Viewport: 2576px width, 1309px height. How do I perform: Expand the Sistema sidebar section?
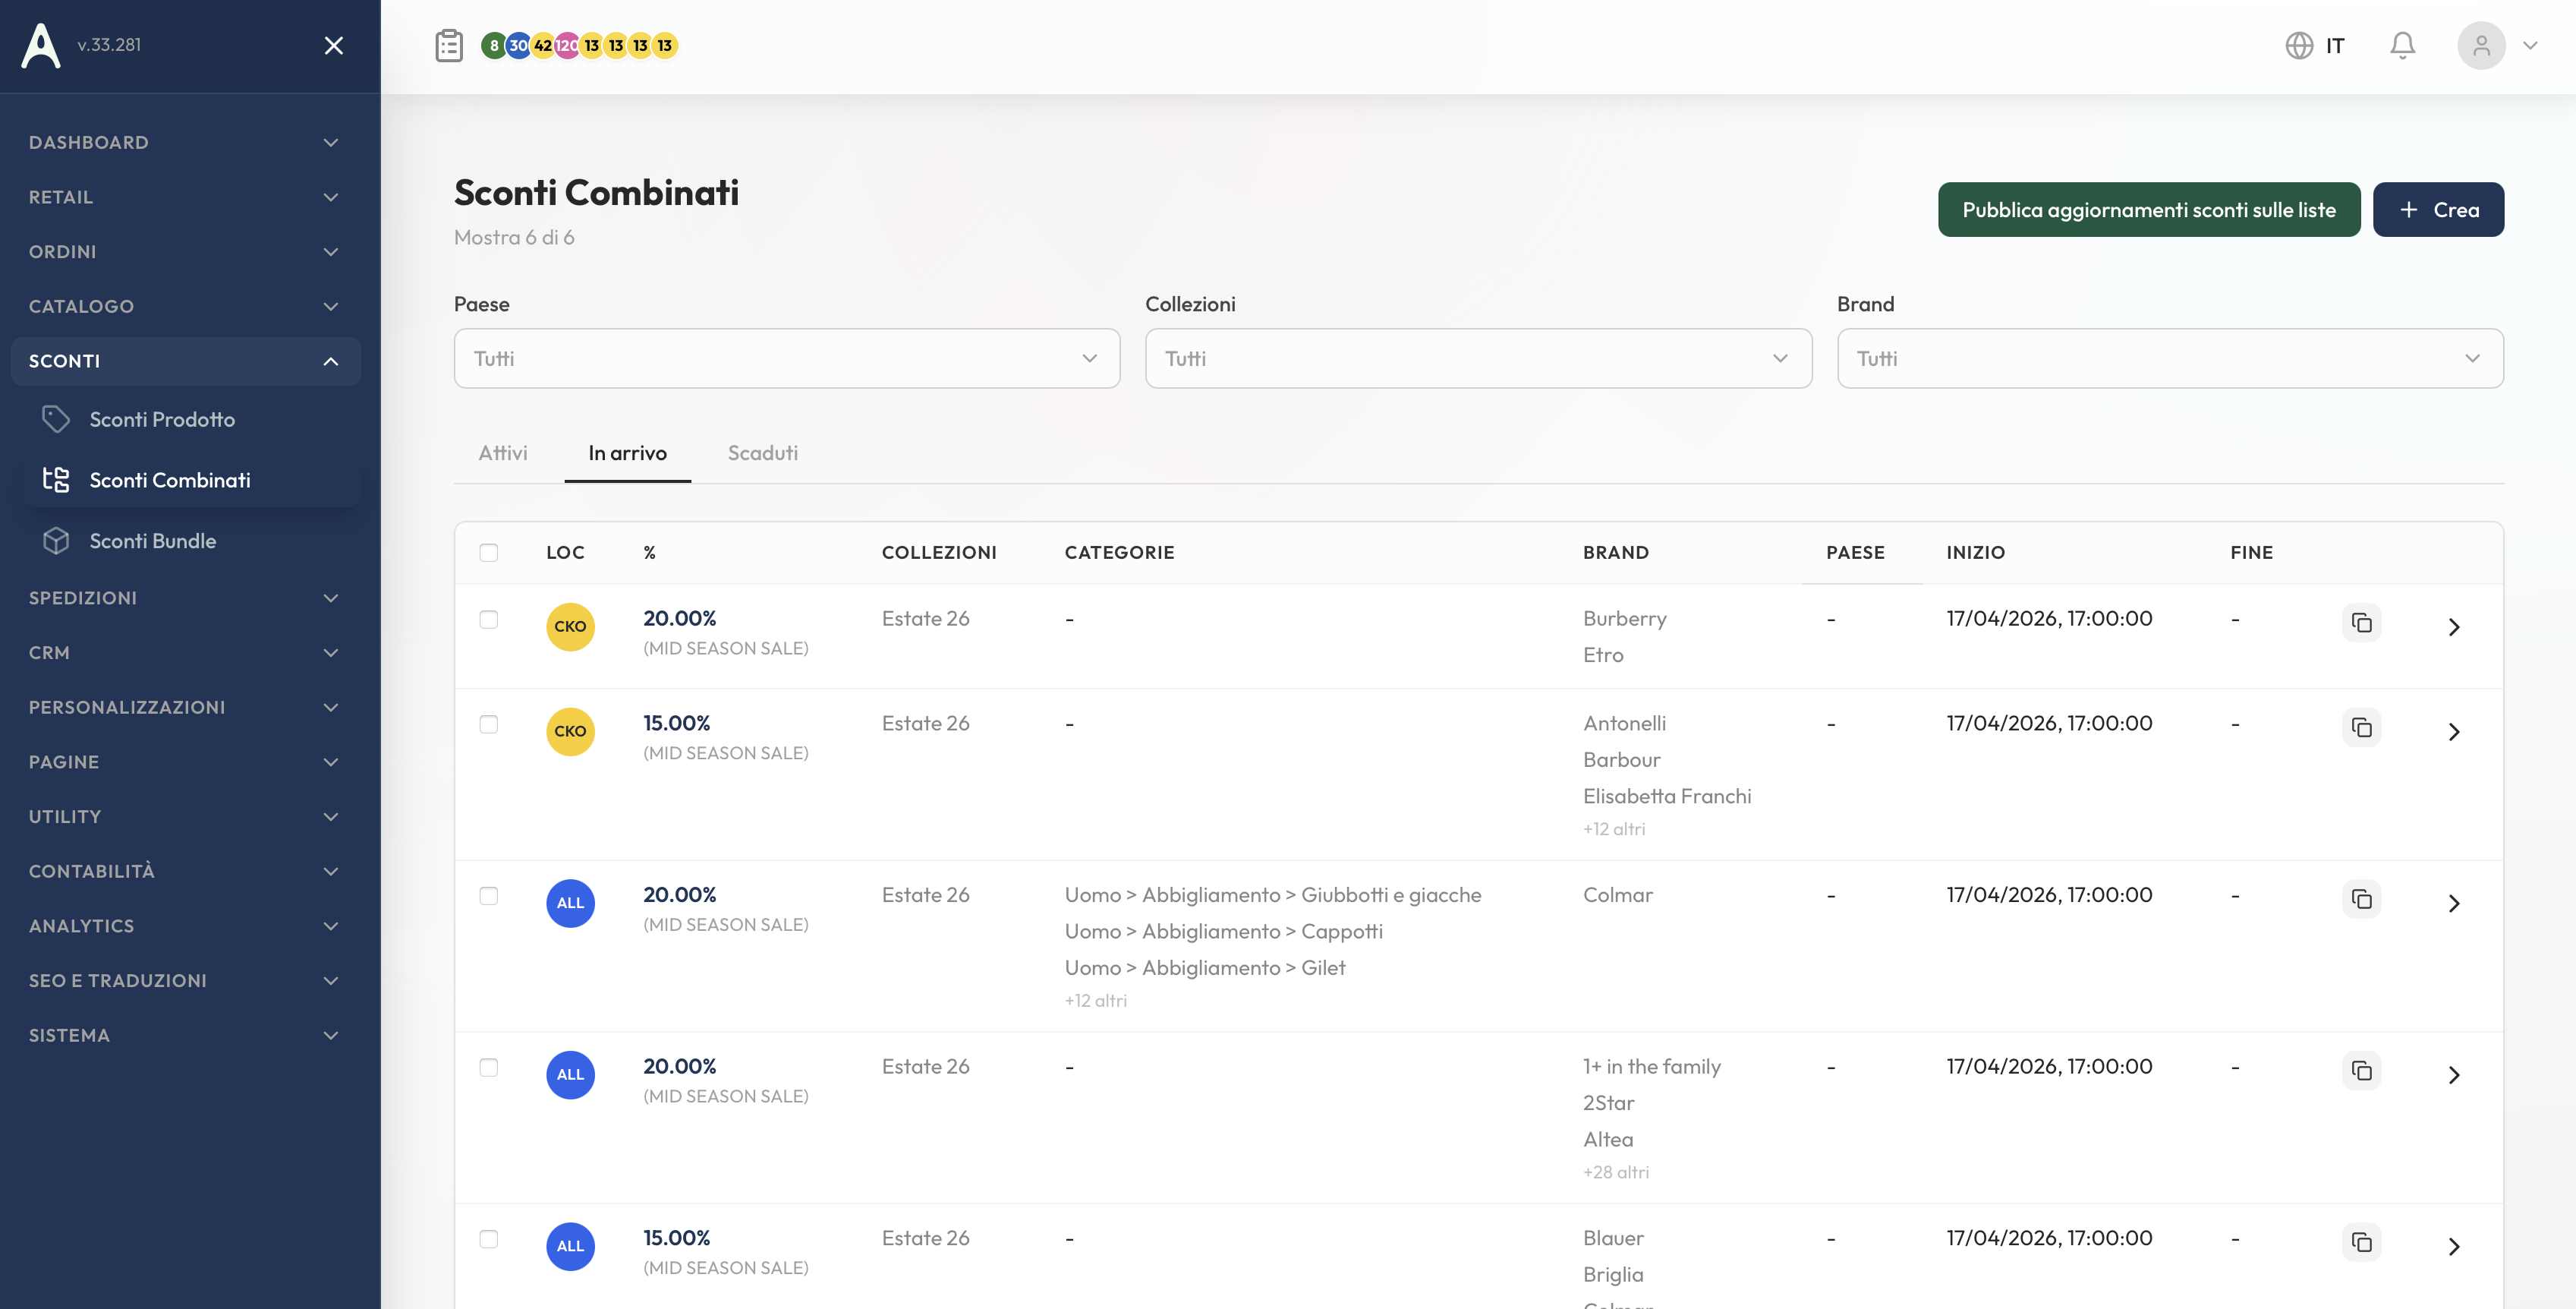185,1035
